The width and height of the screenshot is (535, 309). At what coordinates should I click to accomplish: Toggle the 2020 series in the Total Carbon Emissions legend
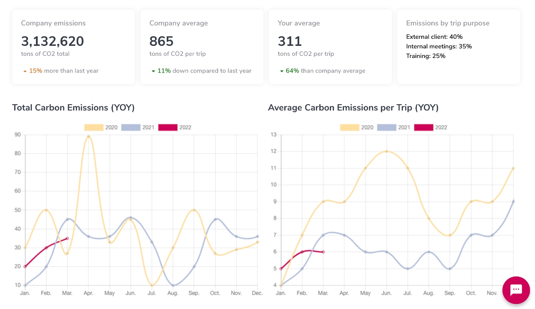click(x=101, y=127)
